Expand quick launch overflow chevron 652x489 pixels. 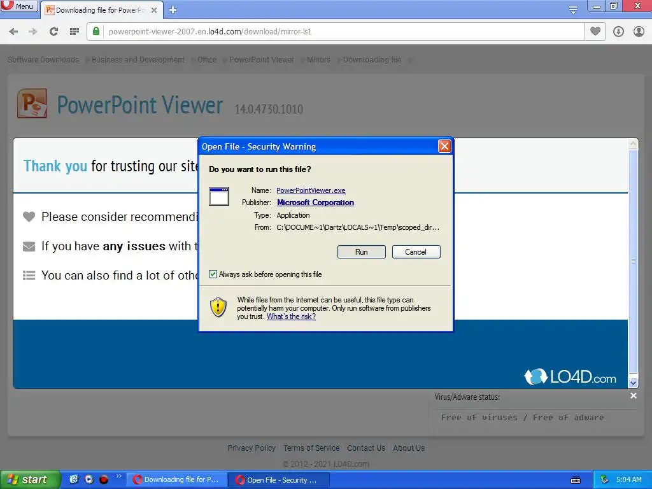click(x=119, y=476)
